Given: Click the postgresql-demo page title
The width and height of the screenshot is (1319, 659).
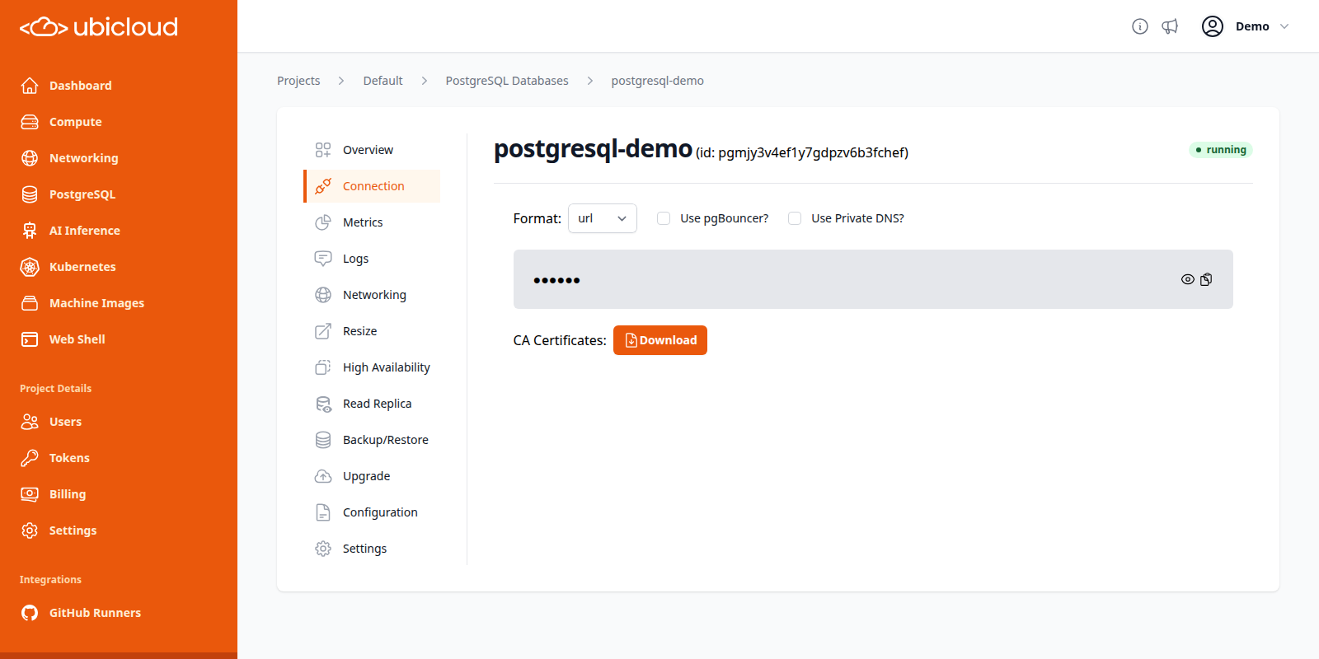Looking at the screenshot, I should pyautogui.click(x=593, y=149).
